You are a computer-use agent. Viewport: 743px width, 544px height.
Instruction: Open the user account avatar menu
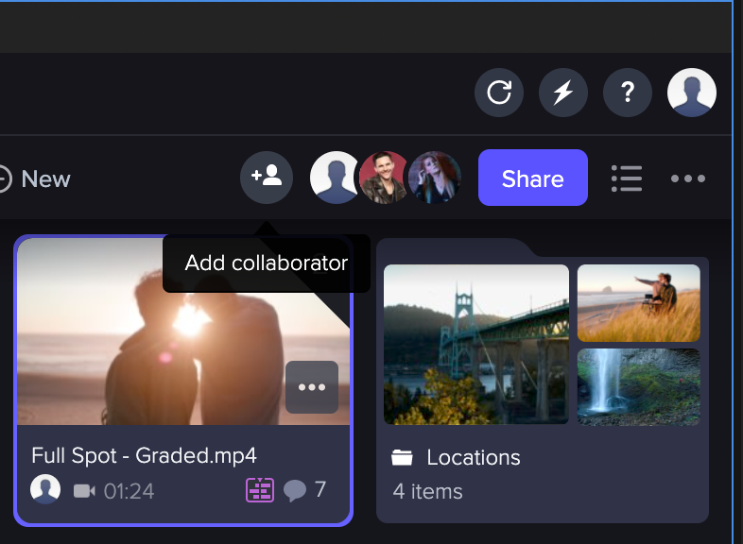pos(692,93)
